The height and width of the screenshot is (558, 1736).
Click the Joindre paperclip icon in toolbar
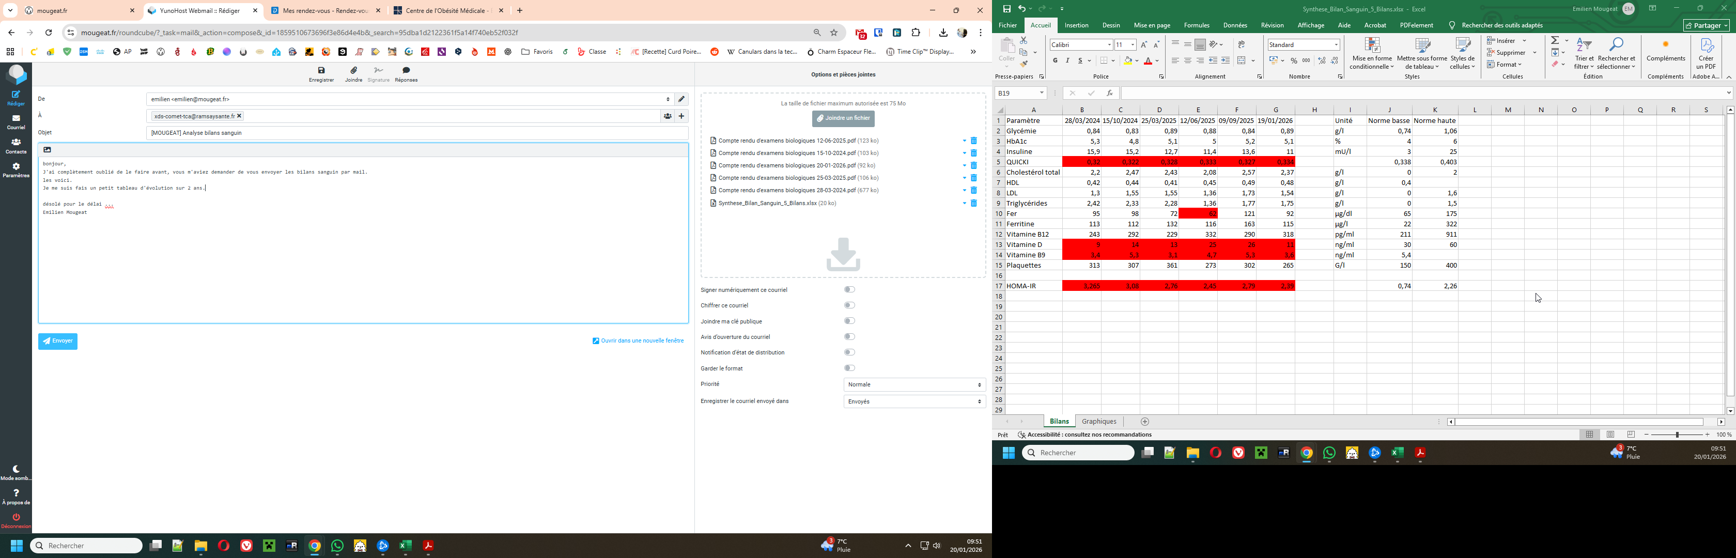[x=354, y=71]
